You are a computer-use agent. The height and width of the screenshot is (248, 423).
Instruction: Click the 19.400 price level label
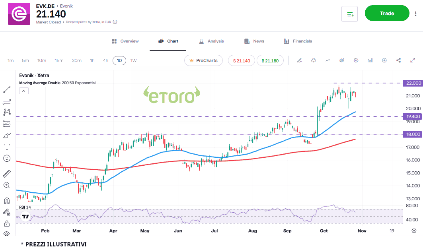tap(413, 116)
